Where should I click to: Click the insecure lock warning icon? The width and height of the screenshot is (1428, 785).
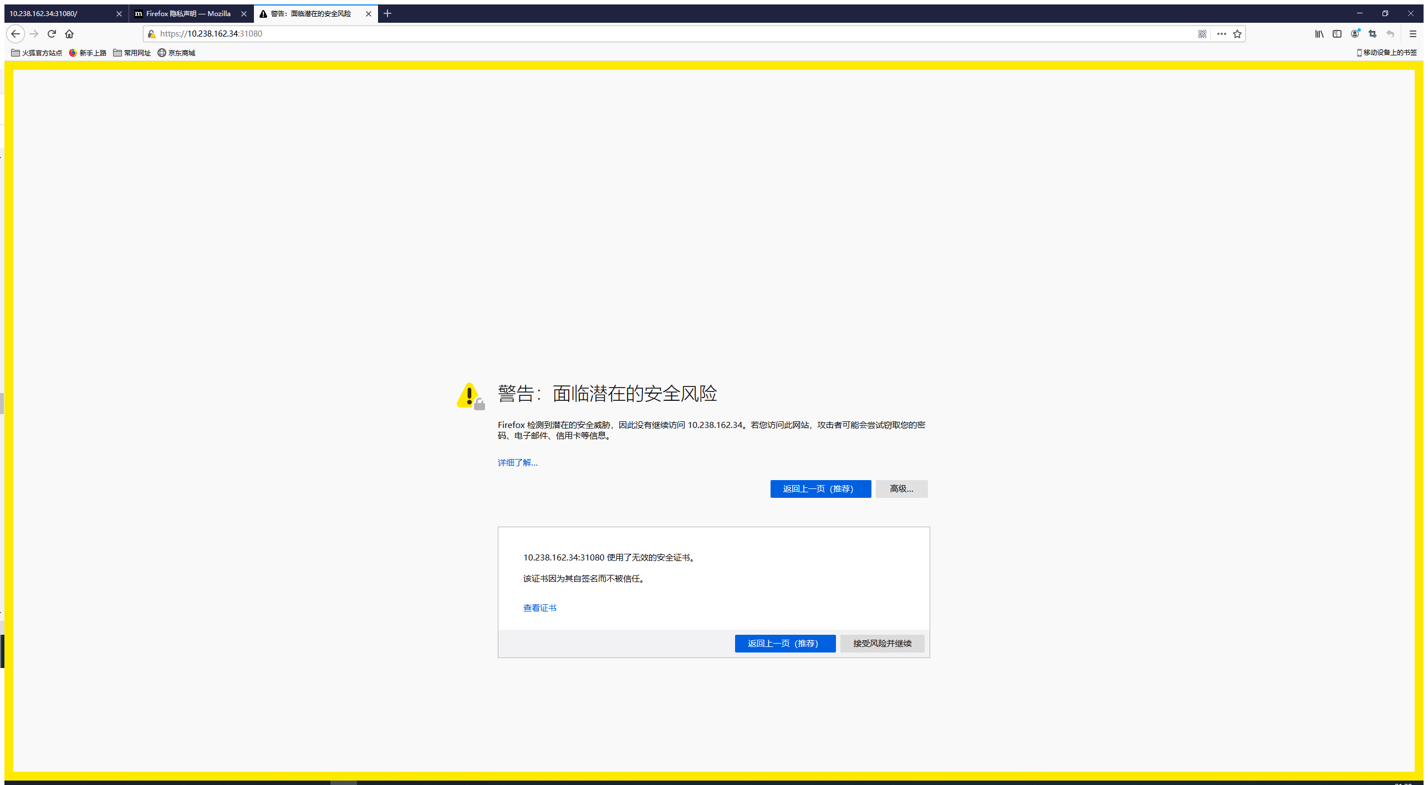pyautogui.click(x=151, y=34)
